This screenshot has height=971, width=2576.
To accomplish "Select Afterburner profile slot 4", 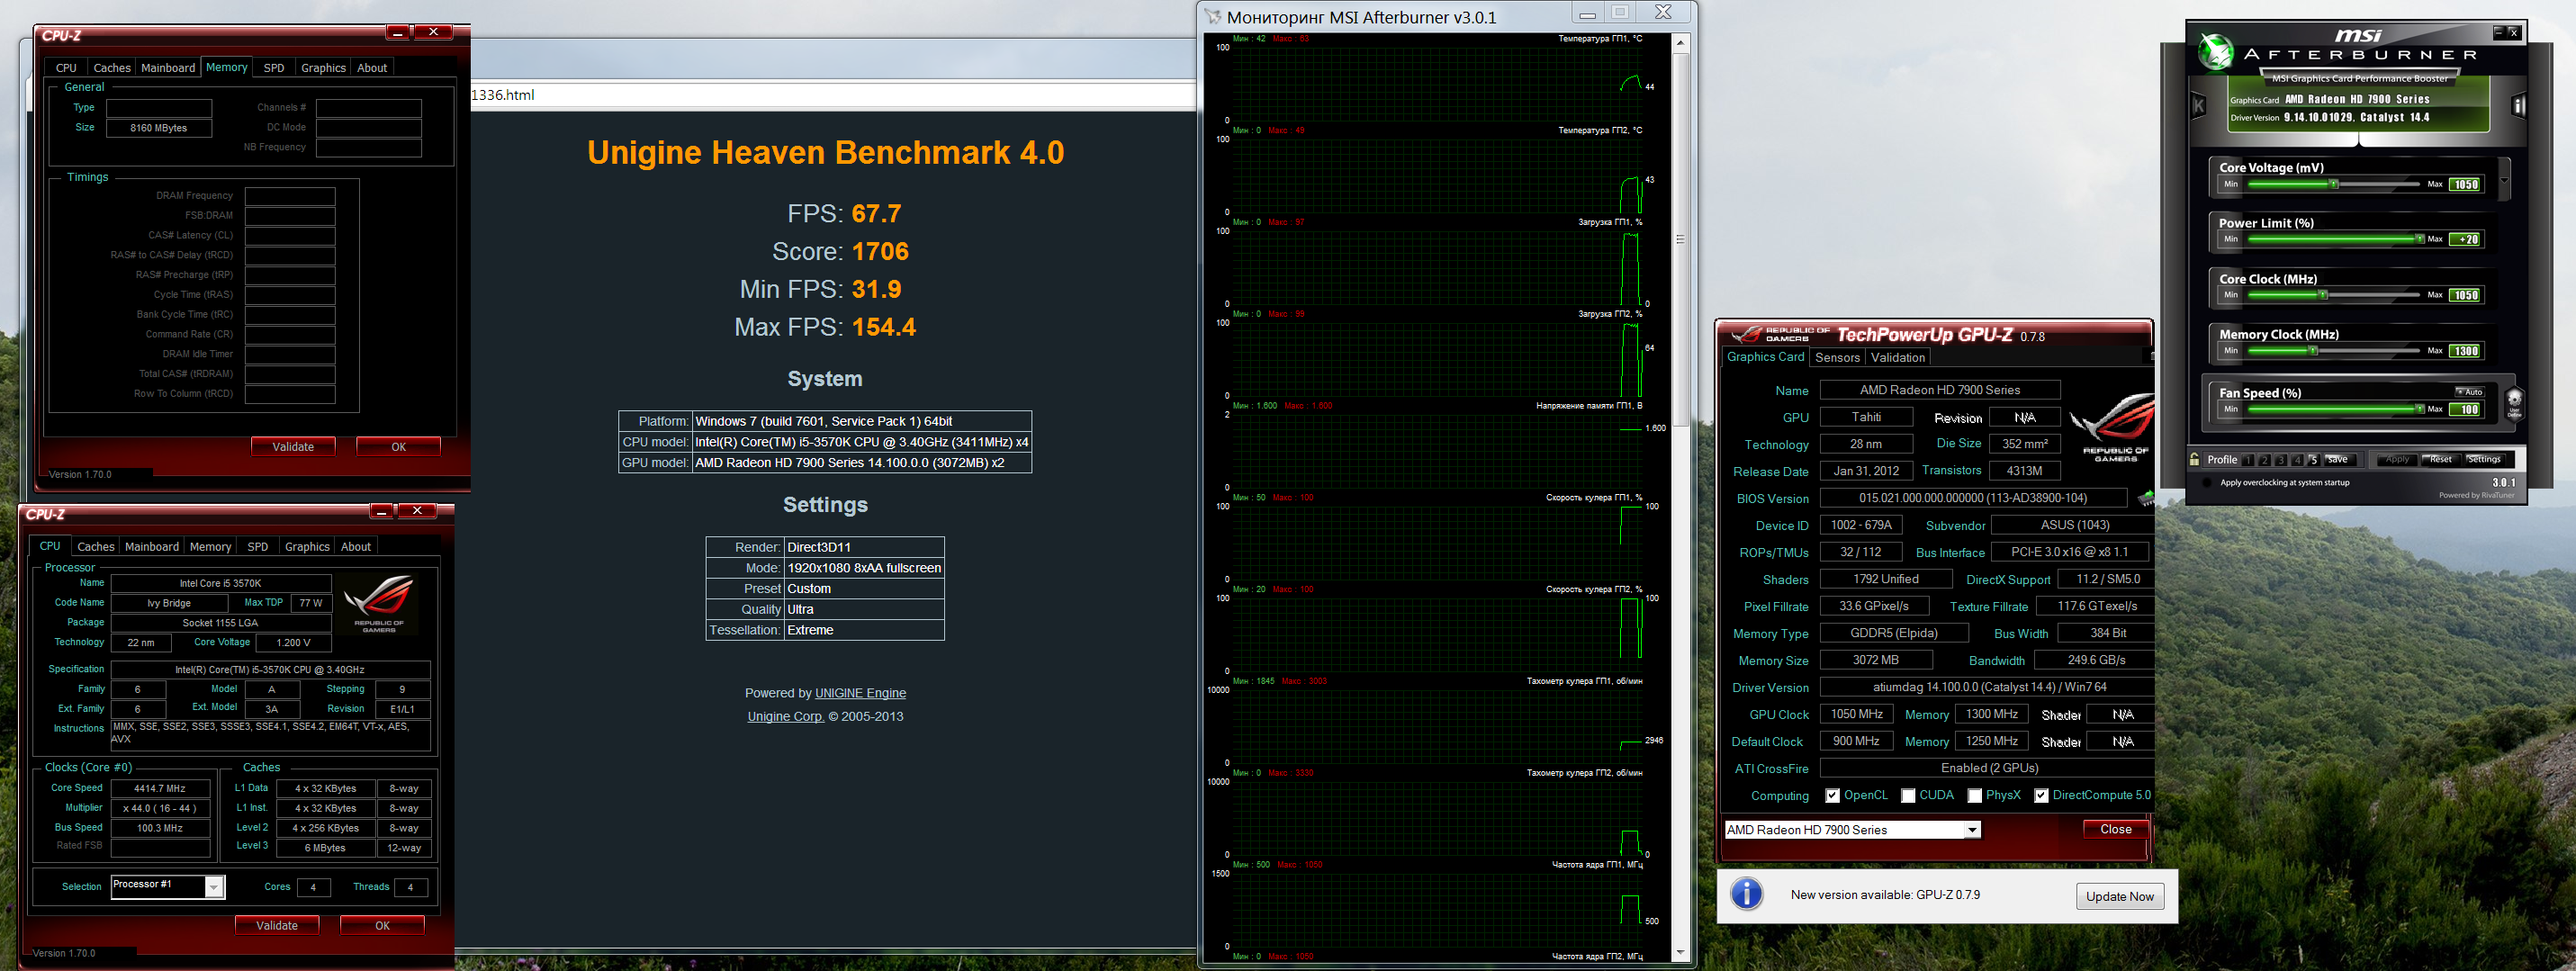I will click(x=2297, y=460).
